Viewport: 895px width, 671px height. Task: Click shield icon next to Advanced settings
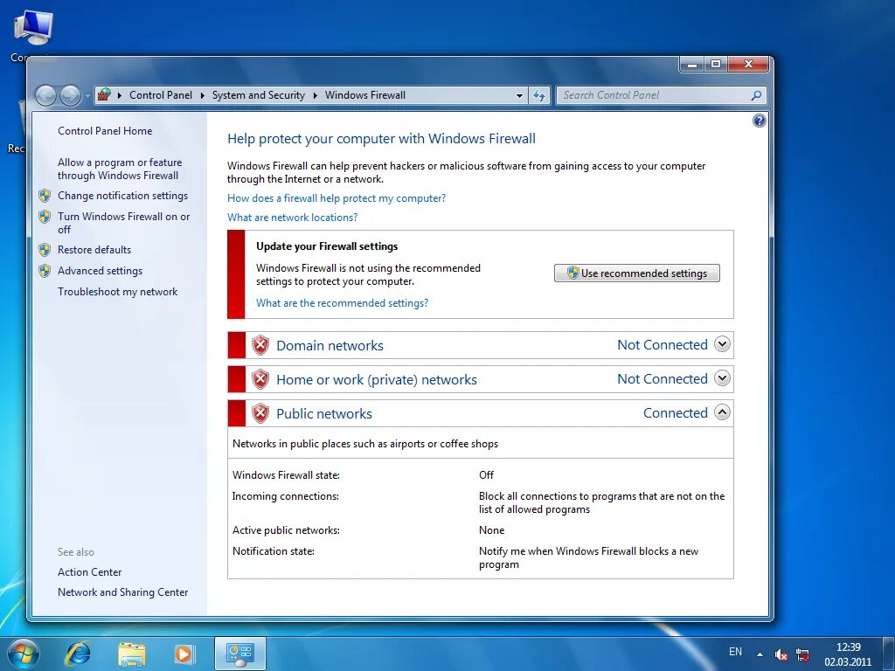point(45,271)
